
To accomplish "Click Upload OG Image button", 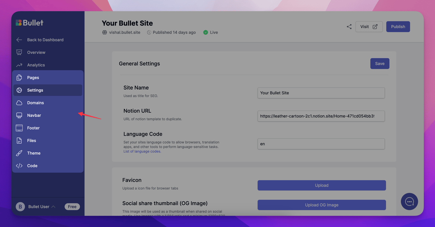I will pos(322,205).
